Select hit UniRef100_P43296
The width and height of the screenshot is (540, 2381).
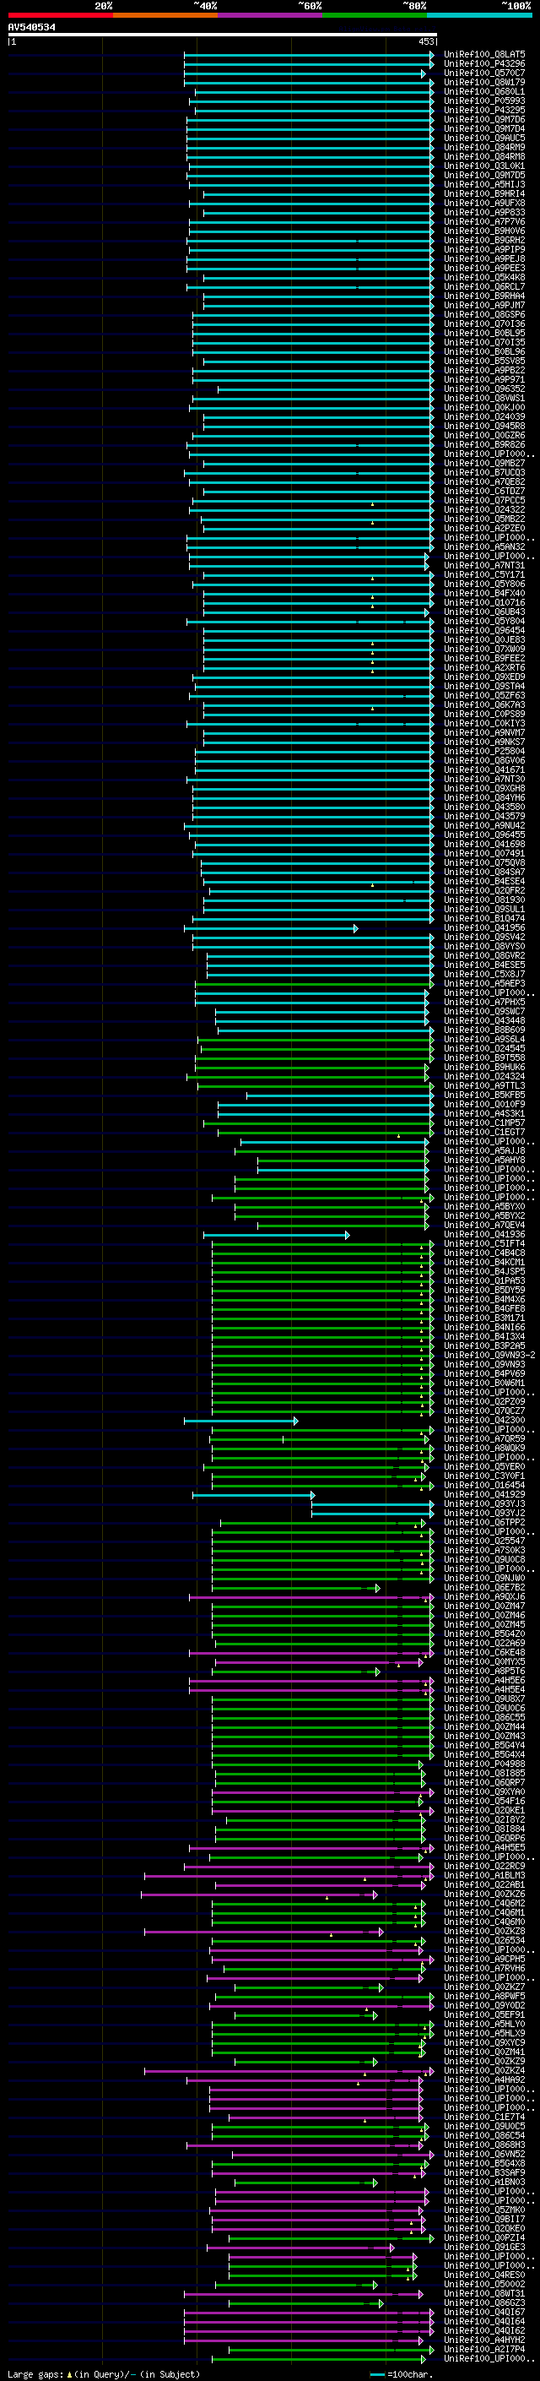(x=484, y=64)
